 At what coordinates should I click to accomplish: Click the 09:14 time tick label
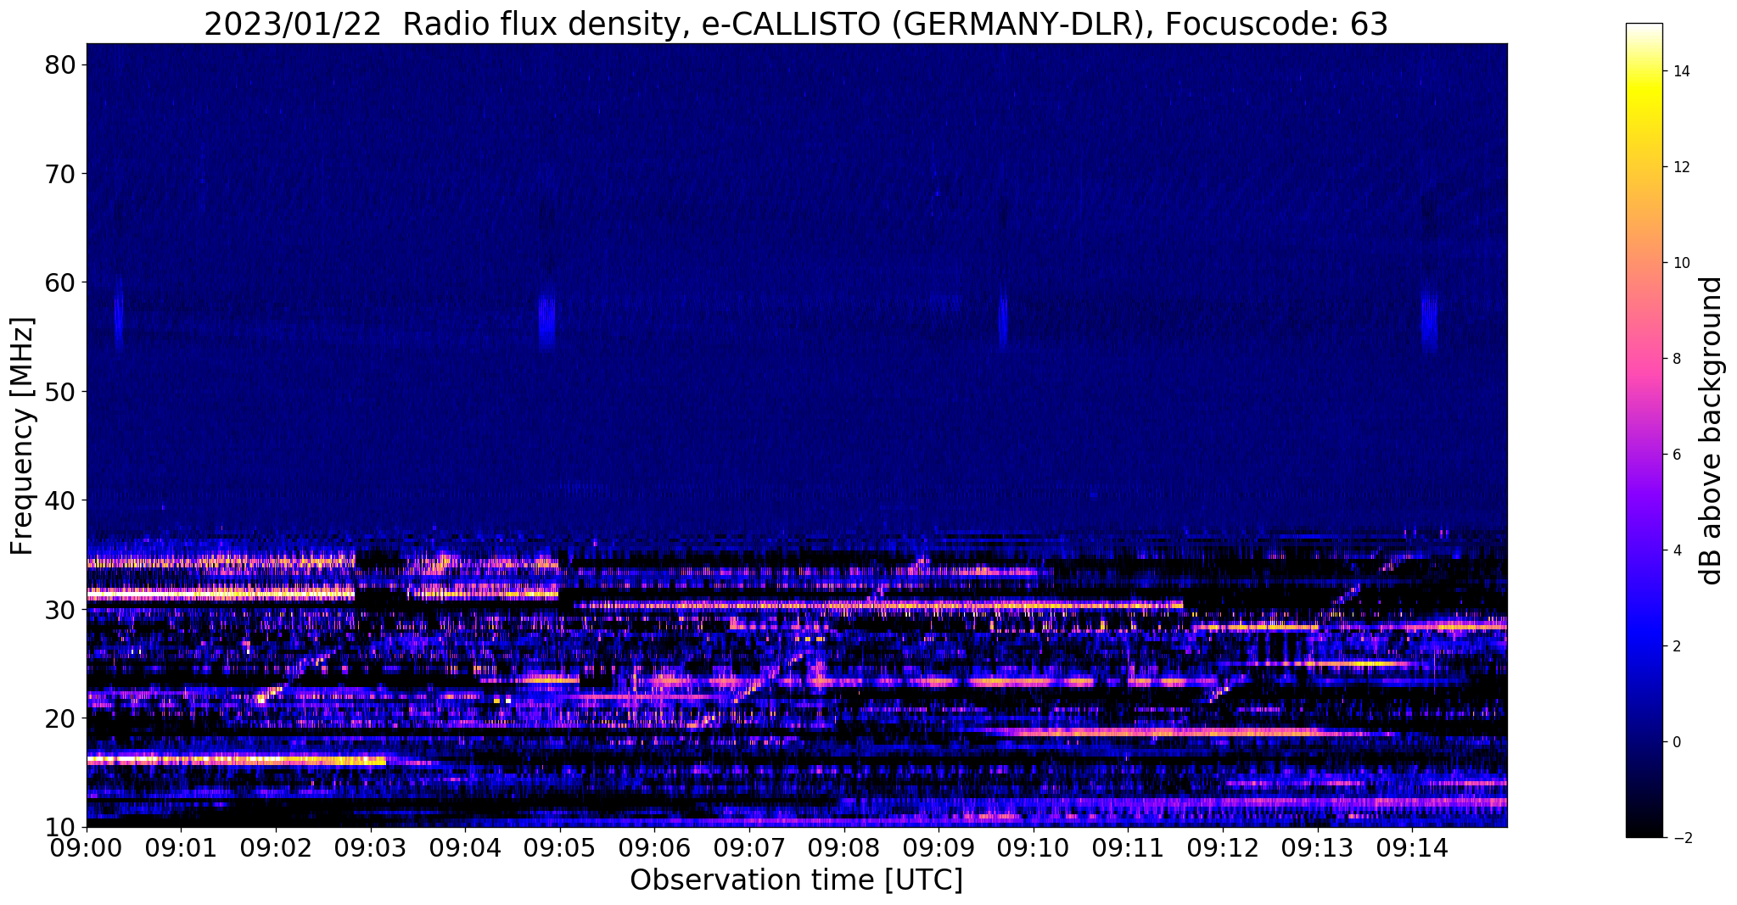tap(1412, 847)
